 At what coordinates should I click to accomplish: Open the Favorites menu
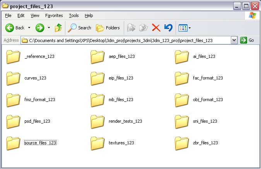tap(54, 15)
